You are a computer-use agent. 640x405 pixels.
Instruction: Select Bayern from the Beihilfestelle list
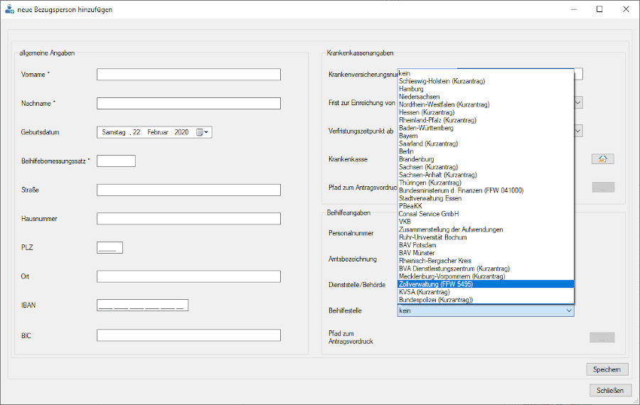coord(409,136)
